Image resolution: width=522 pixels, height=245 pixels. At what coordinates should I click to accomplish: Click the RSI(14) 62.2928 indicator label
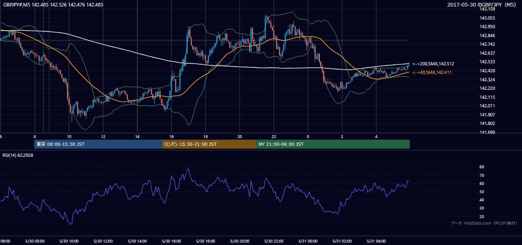click(x=18, y=155)
